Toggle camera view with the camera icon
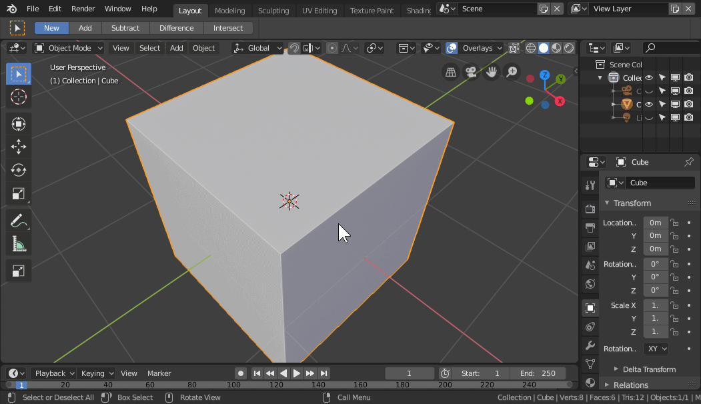Image resolution: width=701 pixels, height=404 pixels. tap(471, 72)
